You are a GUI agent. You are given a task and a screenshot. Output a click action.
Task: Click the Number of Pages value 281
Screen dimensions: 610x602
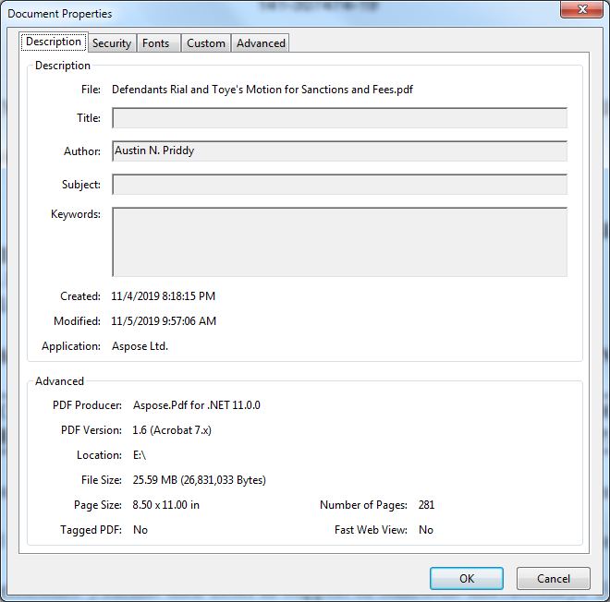coord(426,505)
